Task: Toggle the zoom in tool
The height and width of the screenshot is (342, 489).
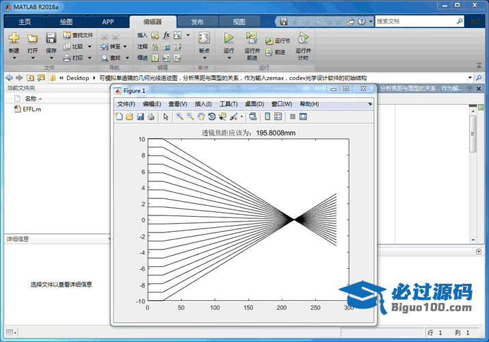Action: (x=180, y=116)
